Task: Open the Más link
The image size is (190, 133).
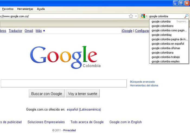Action: click(39, 31)
